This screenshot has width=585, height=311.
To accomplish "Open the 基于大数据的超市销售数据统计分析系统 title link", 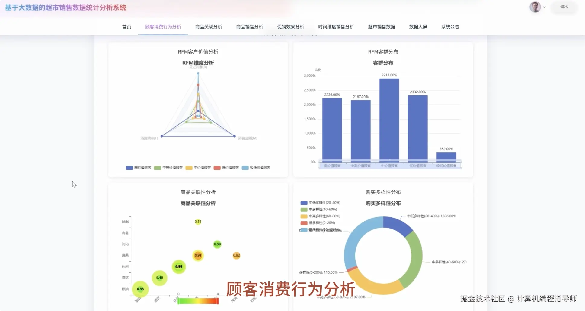I will coord(66,7).
